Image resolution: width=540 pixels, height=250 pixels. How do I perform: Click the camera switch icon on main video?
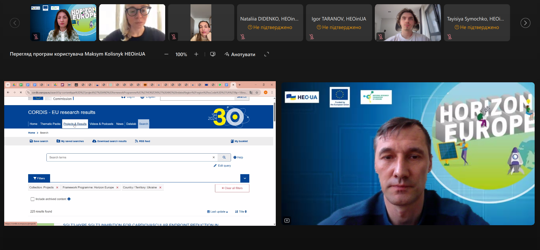pos(287,220)
